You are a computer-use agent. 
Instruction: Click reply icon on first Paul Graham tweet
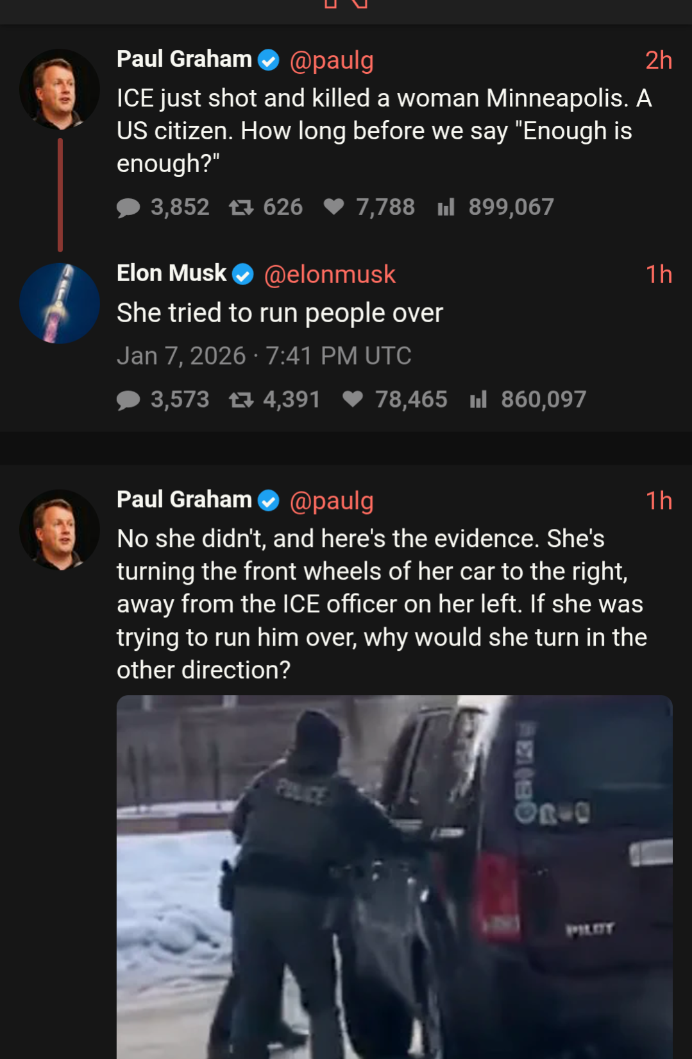(x=128, y=207)
